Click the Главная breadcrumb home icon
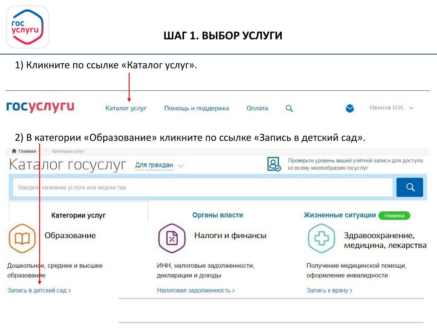 14,151
